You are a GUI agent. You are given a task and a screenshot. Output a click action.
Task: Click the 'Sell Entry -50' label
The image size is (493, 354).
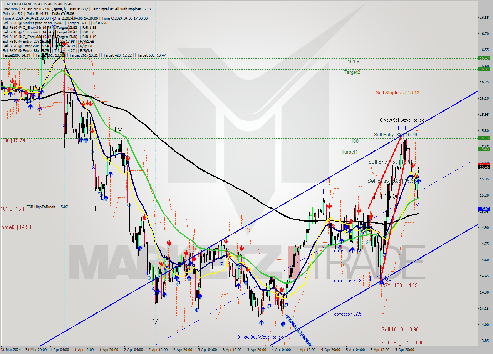tap(390, 162)
